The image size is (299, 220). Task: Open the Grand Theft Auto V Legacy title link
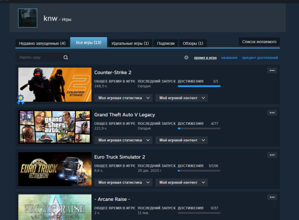coord(125,114)
